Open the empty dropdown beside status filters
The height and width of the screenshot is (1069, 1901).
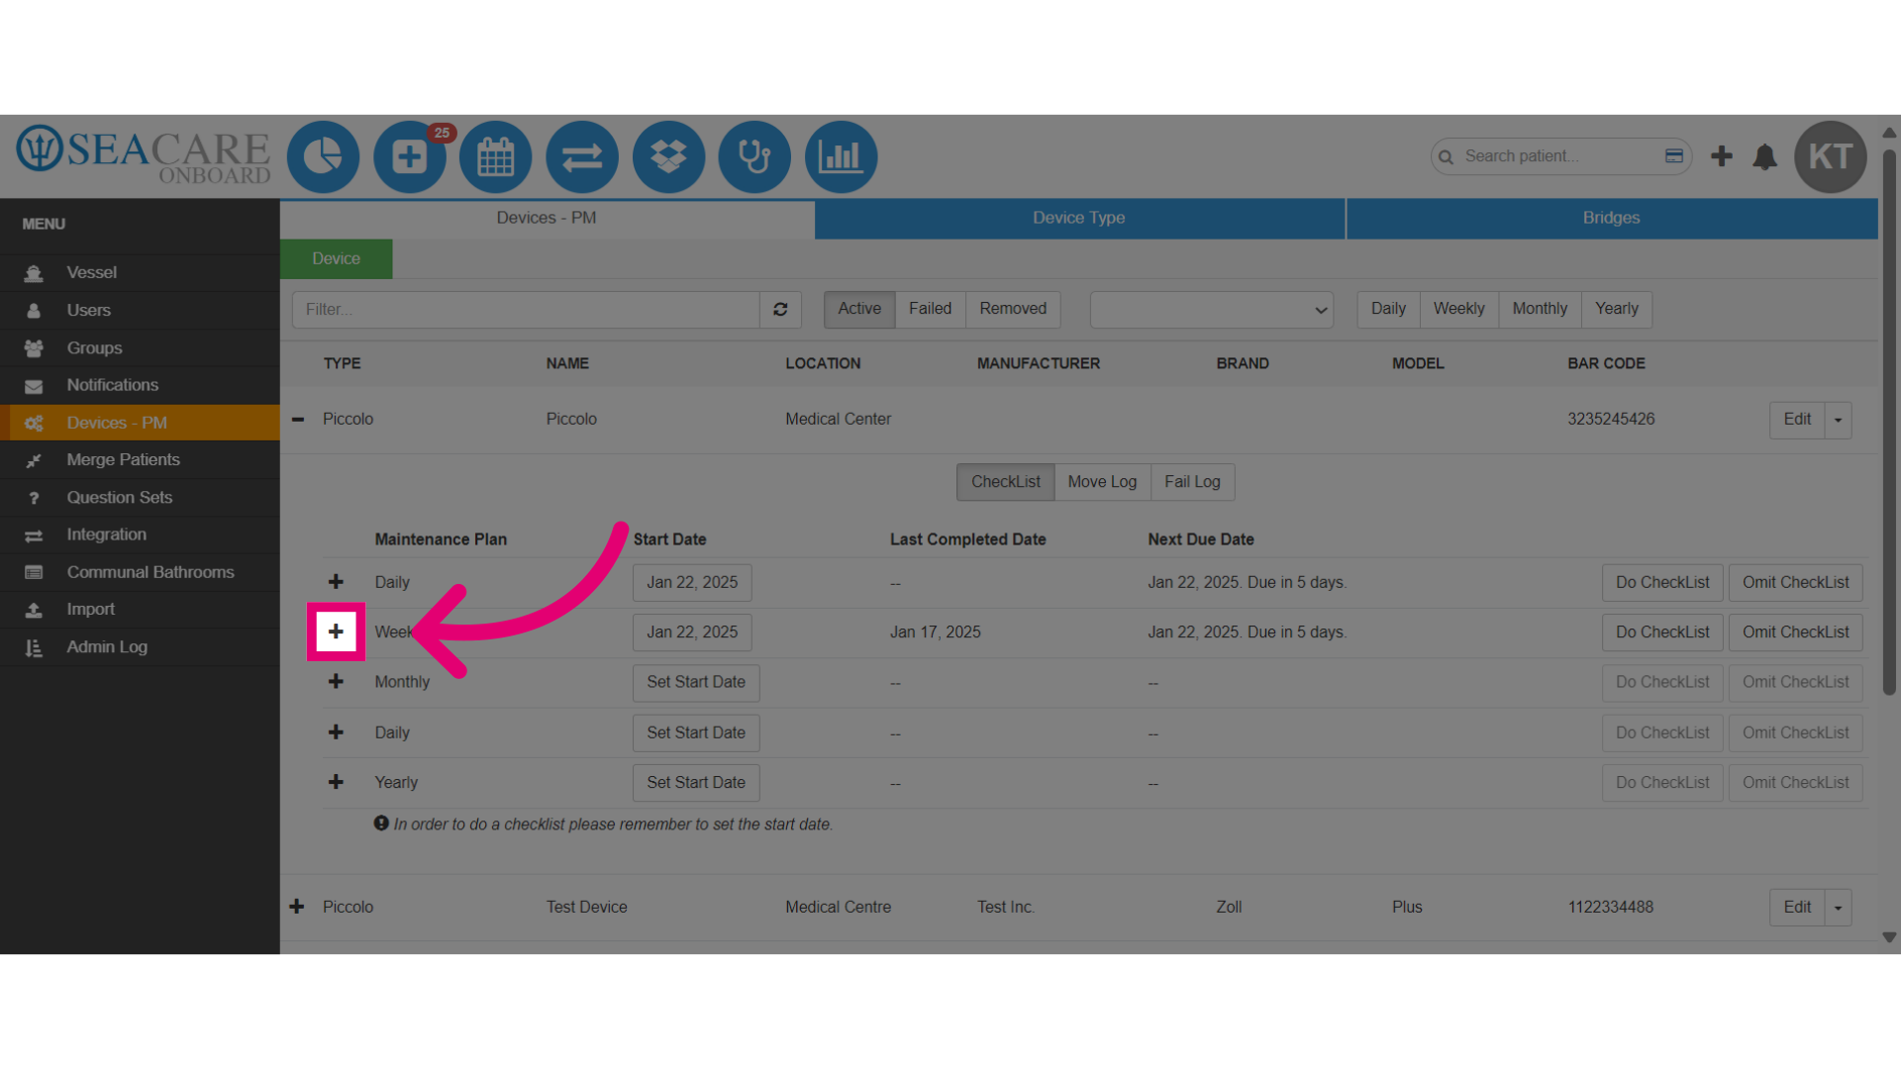point(1212,310)
